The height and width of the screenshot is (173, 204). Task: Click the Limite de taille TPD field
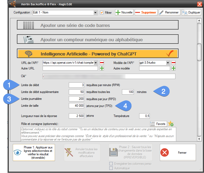coord(76,106)
